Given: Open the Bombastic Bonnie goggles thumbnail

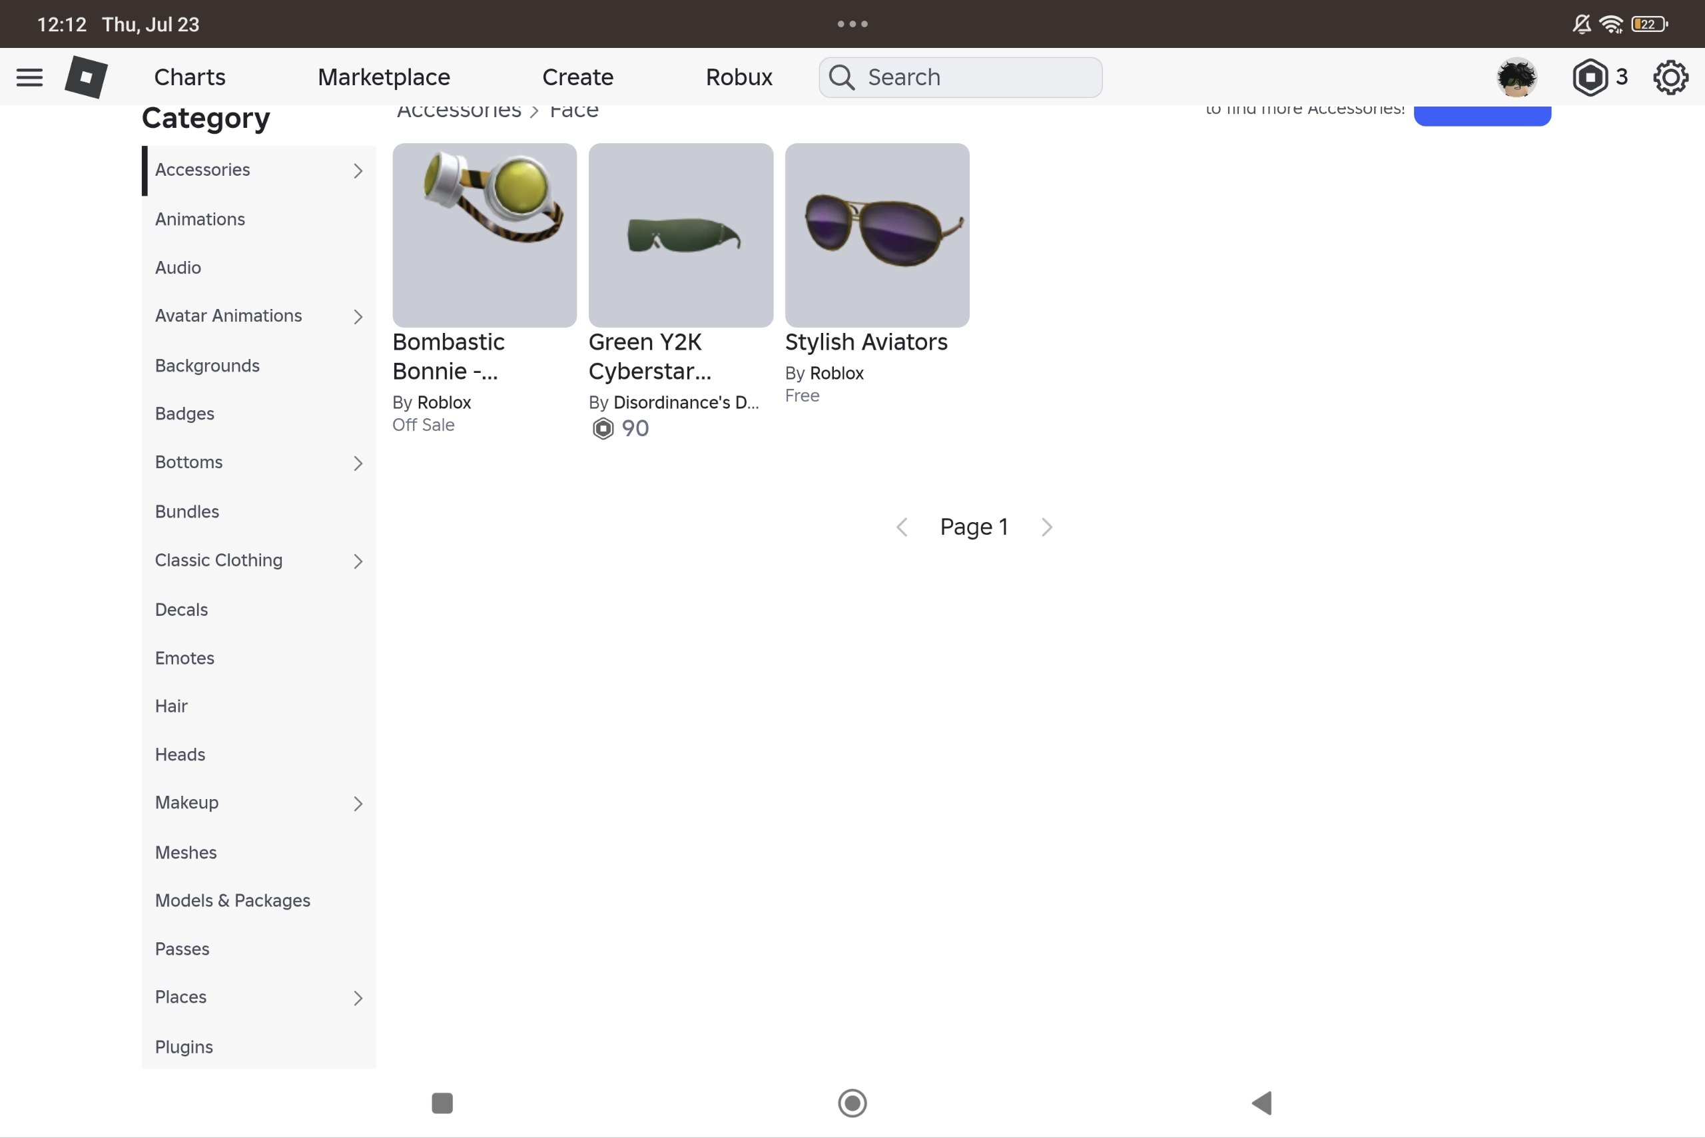Looking at the screenshot, I should 485,235.
